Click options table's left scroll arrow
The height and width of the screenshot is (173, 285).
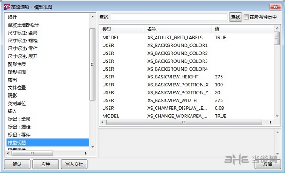102,122
